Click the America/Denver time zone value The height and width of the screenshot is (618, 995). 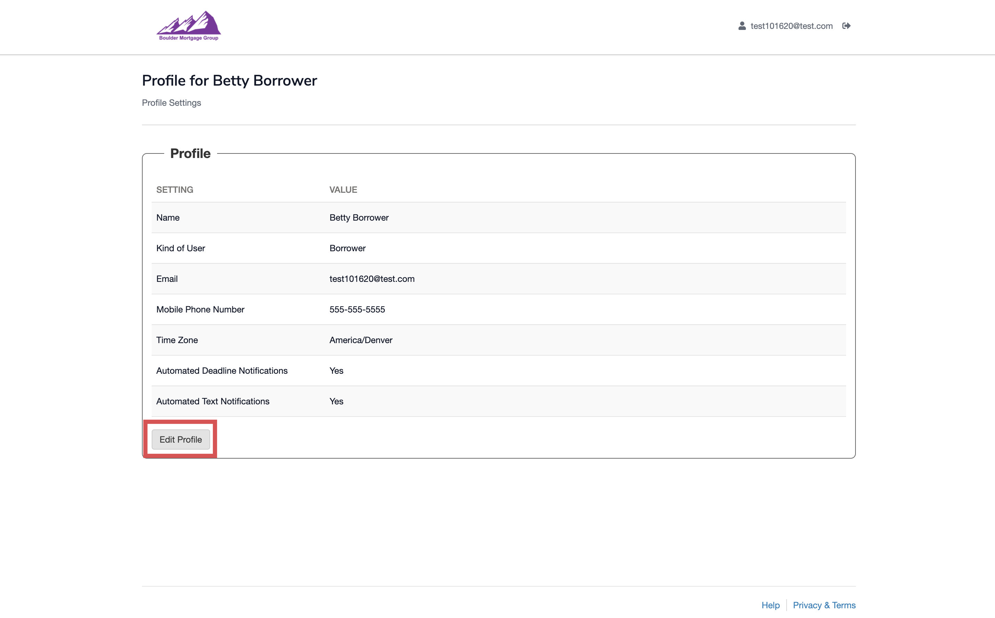[x=360, y=340]
